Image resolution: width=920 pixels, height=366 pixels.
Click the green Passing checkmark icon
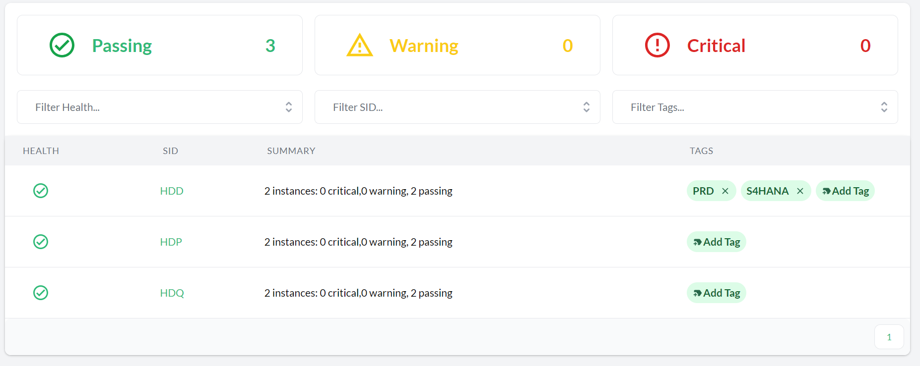pyautogui.click(x=62, y=46)
